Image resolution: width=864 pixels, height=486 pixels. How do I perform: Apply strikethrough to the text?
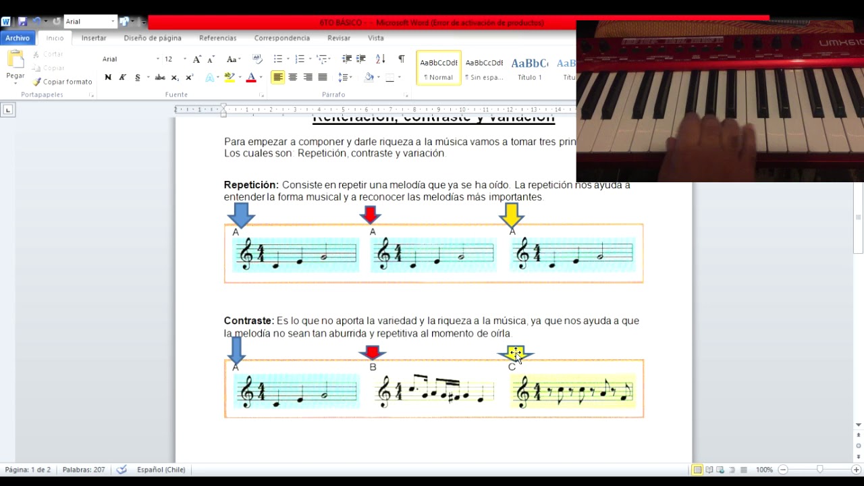tap(160, 78)
